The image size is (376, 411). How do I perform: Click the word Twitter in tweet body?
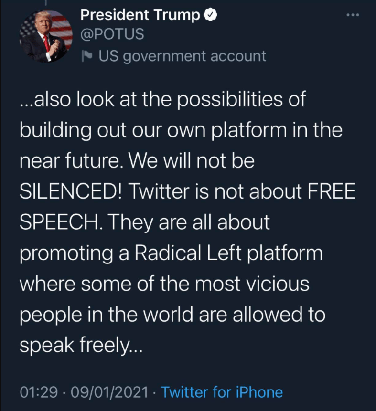[x=159, y=191]
